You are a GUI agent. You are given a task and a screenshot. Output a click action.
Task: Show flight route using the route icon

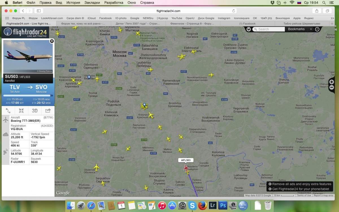pyautogui.click(x=8, y=111)
